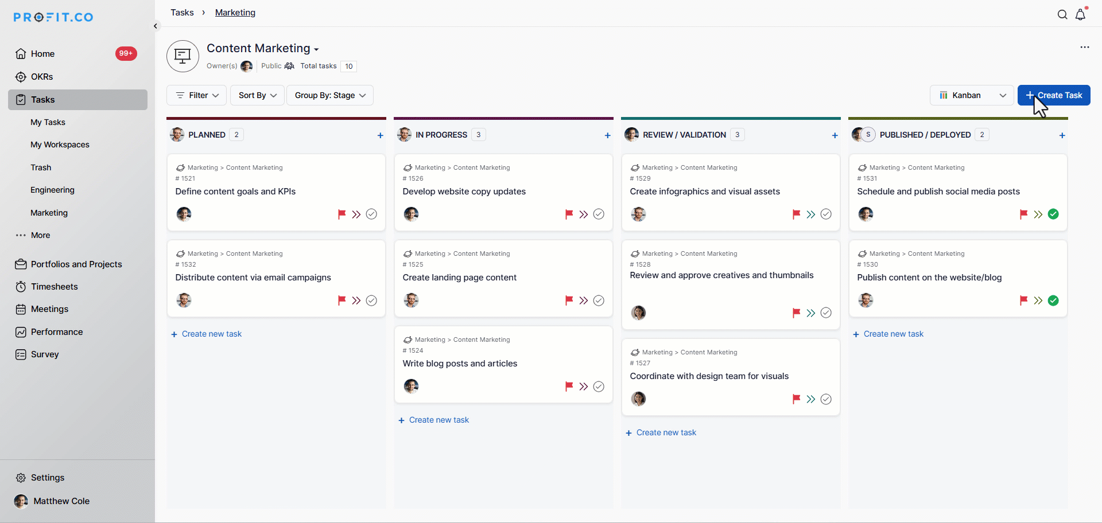Mark 'Define content goals and KPIs' complete
1102x523 pixels.
371,214
